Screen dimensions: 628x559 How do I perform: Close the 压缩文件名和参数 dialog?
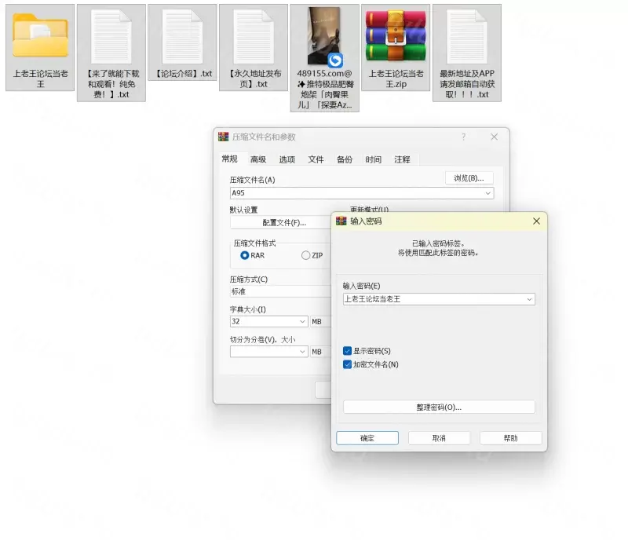[x=495, y=137]
